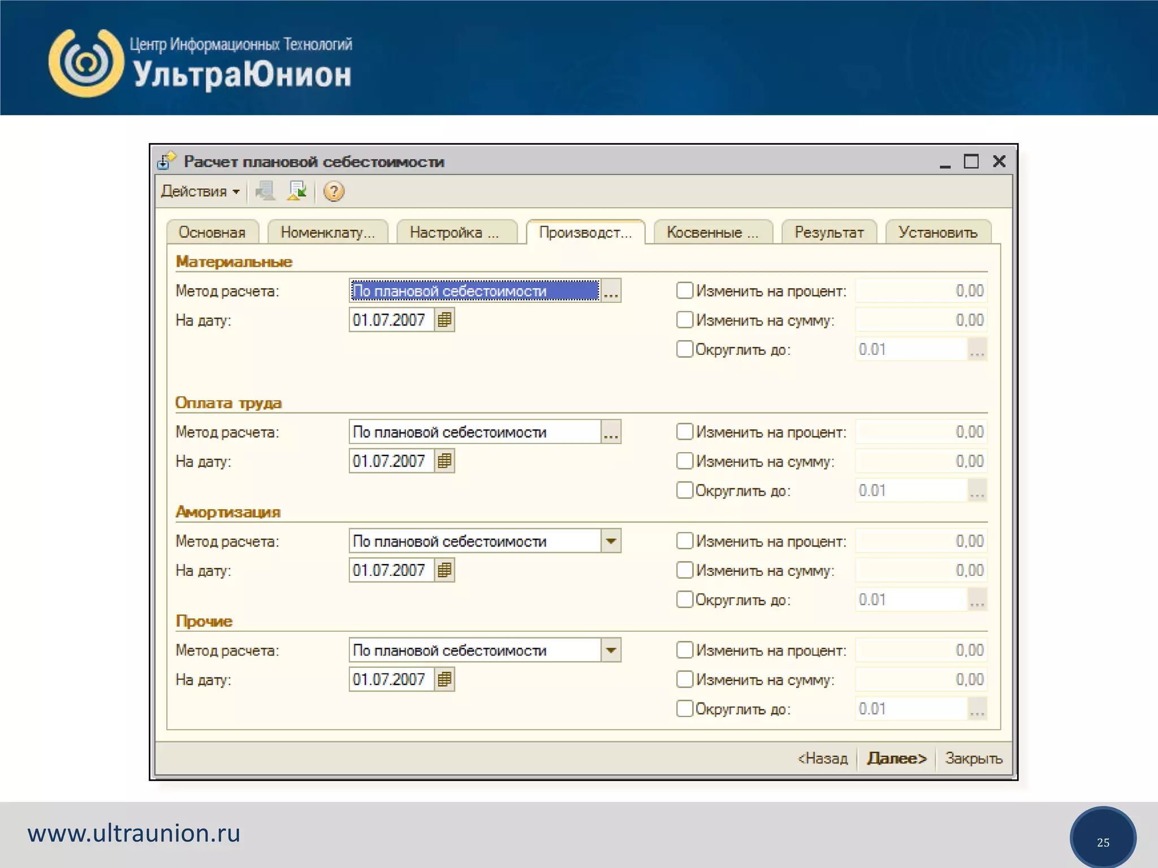Switch to the Косвенные ... tab
Screen dimensions: 1158x868
coord(712,232)
